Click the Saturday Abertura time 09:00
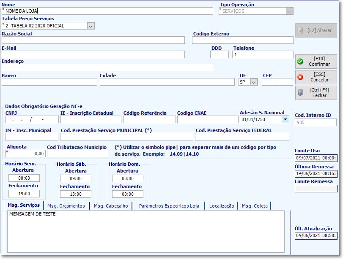The width and height of the screenshot is (343, 259). tap(76, 178)
